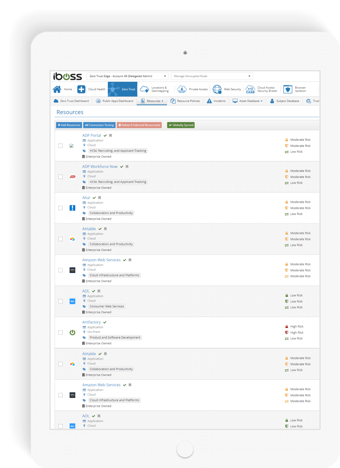Select the Artifactory row checkbox

click(x=60, y=332)
